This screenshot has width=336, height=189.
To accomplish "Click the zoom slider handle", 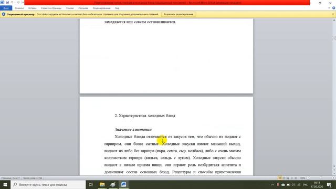I will (x=321, y=178).
